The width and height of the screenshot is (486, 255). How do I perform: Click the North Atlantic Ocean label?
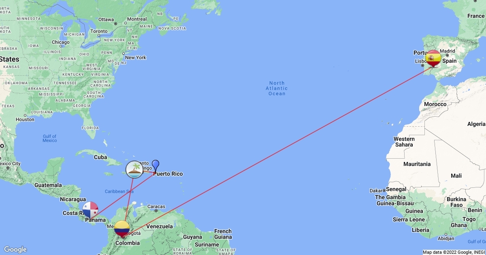coord(277,88)
